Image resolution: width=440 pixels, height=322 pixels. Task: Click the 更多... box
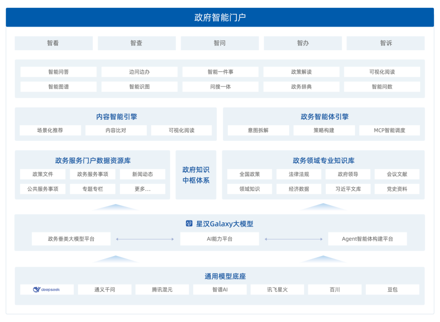click(143, 189)
